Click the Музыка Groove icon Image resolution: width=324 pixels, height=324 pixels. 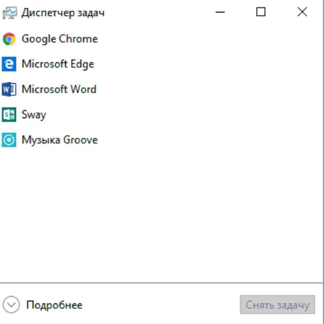[x=9, y=140]
